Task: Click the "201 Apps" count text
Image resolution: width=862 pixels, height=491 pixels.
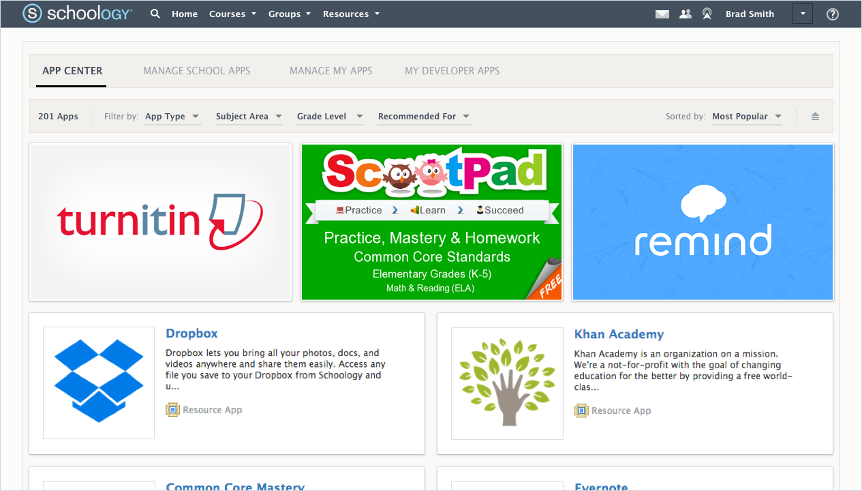Action: click(58, 117)
